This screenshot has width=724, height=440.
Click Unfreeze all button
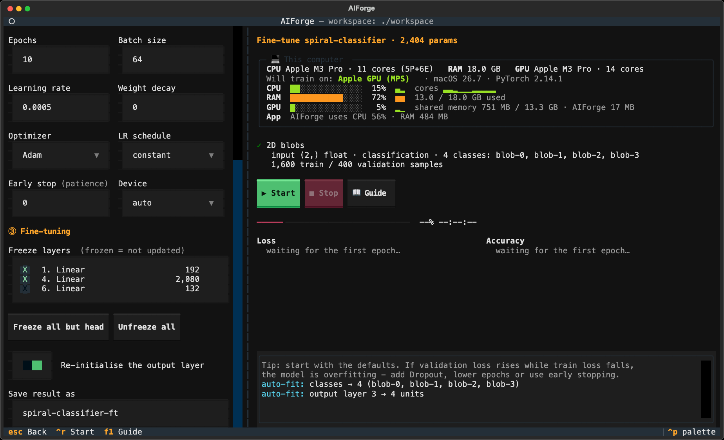(147, 327)
